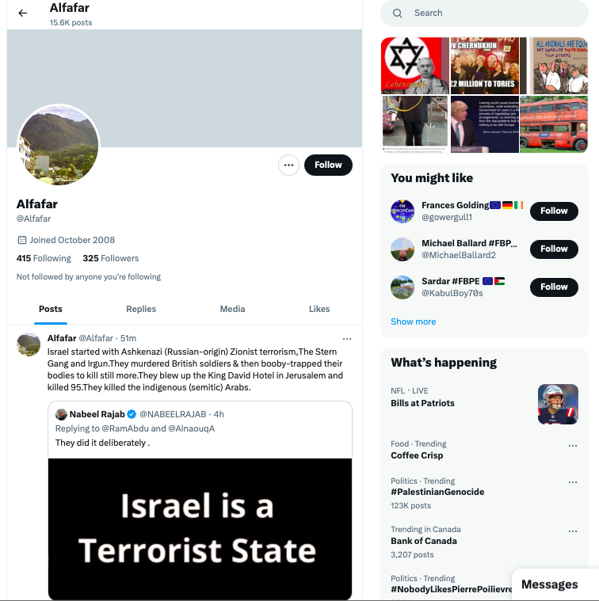The image size is (599, 601).
Task: Click Nabeel Rajab's verified badge
Action: coord(132,414)
